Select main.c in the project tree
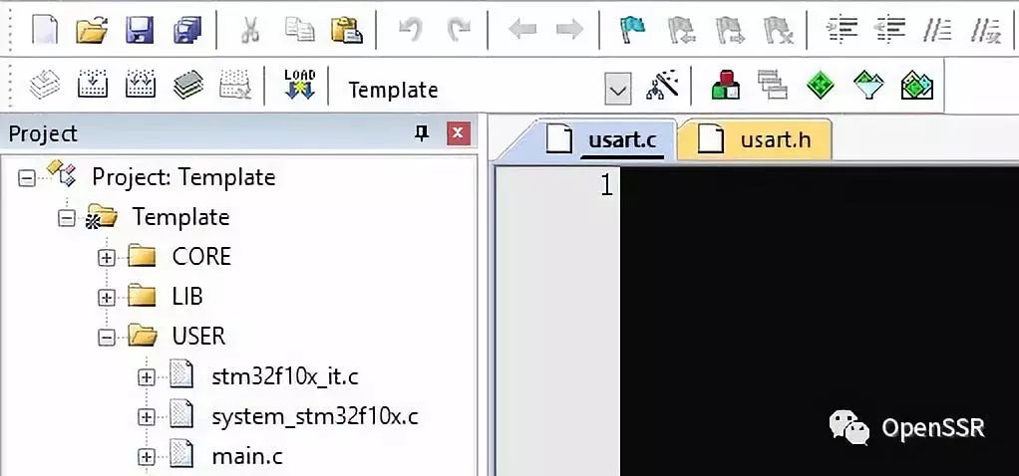Screen dimensions: 1019x476 point(247,456)
